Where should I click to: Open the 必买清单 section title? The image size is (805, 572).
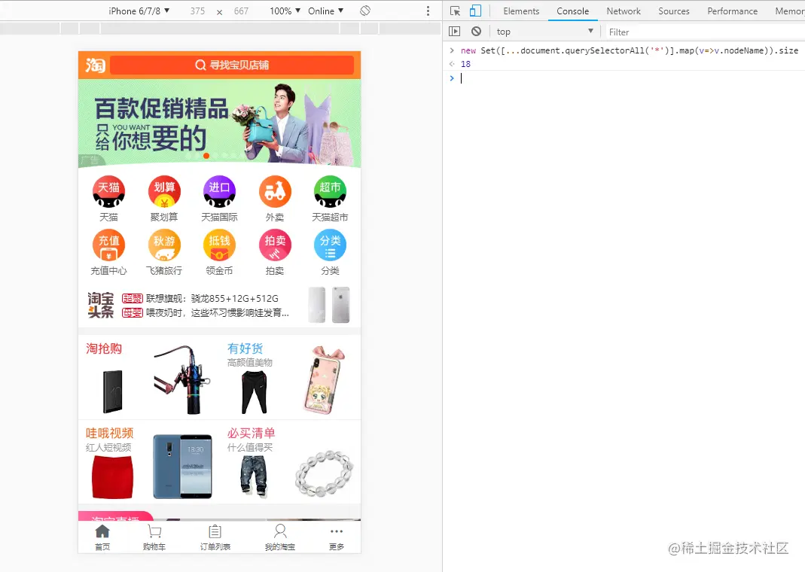252,433
